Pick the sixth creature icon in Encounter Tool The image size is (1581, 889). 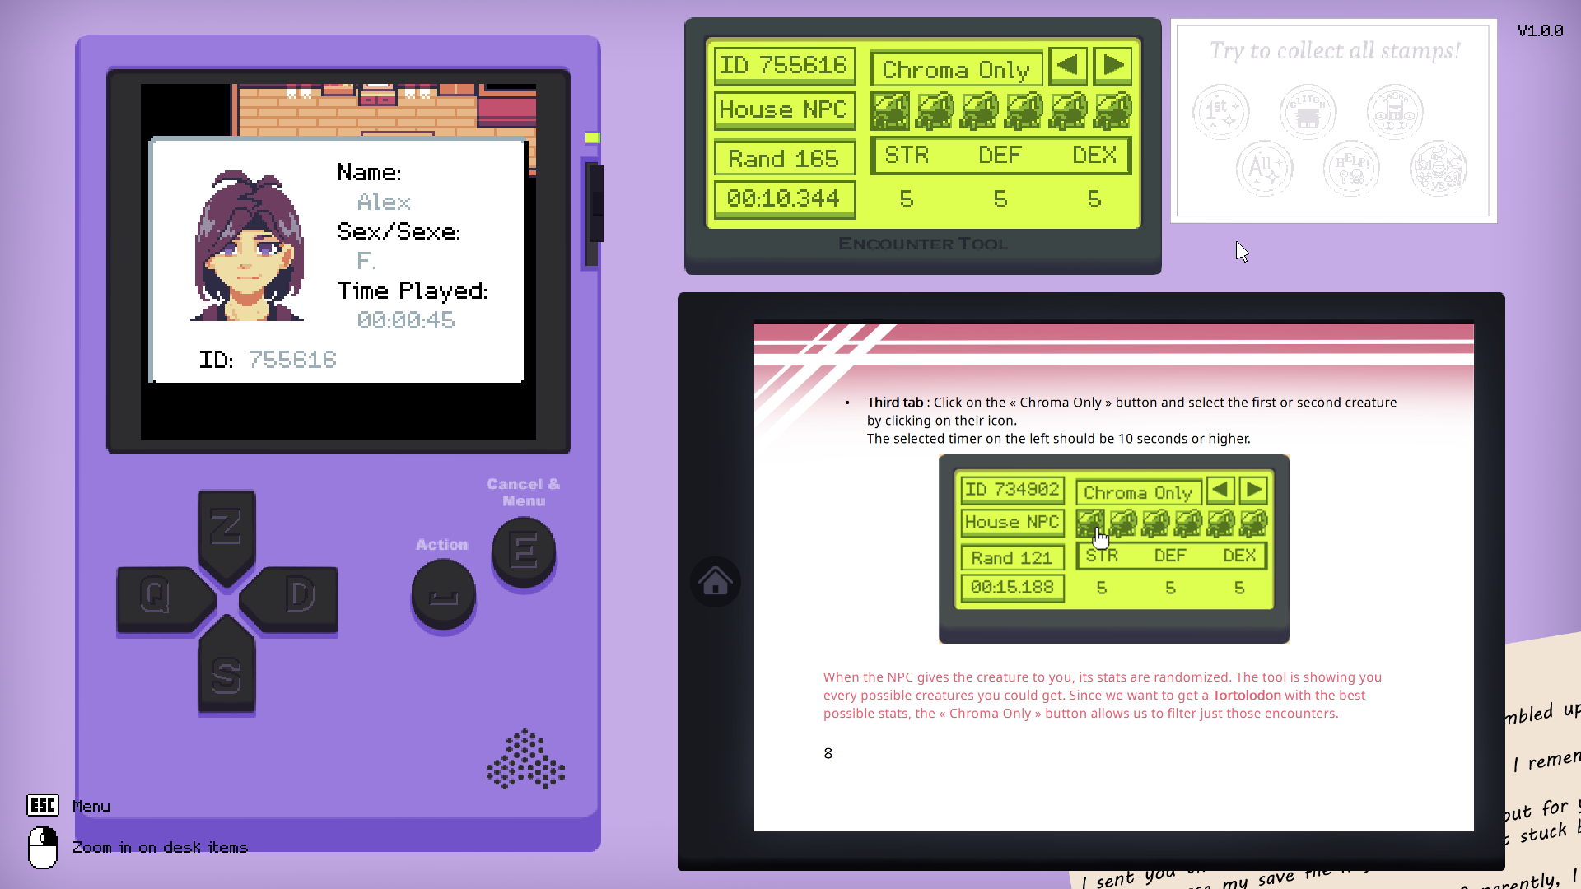click(1112, 111)
